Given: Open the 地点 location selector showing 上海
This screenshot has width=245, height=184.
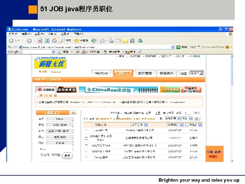Looking at the screenshot, I should (x=60, y=119).
